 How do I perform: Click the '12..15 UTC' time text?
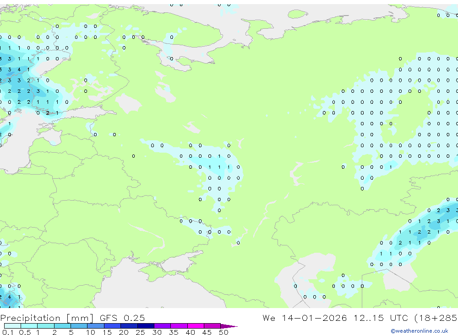pyautogui.click(x=381, y=318)
